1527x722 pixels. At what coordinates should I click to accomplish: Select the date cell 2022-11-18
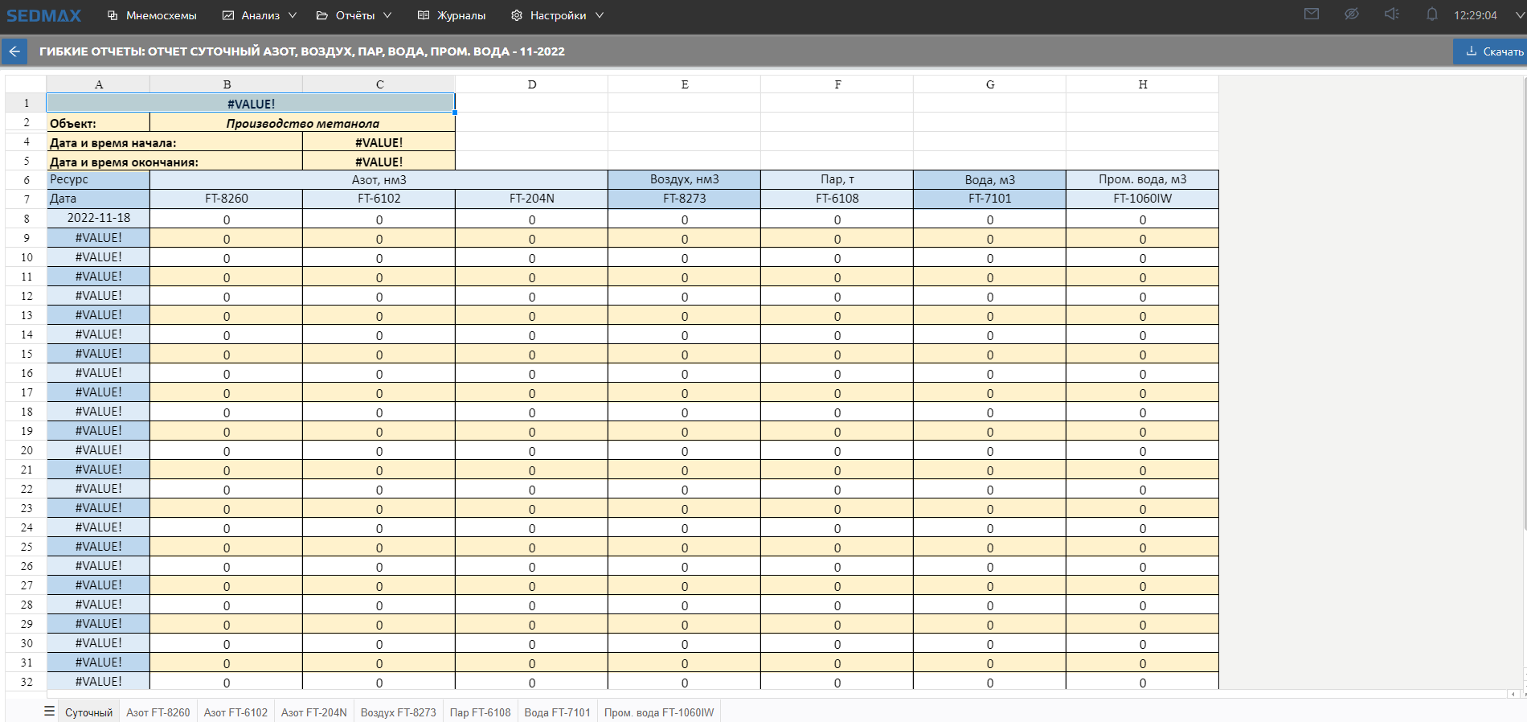pos(98,218)
